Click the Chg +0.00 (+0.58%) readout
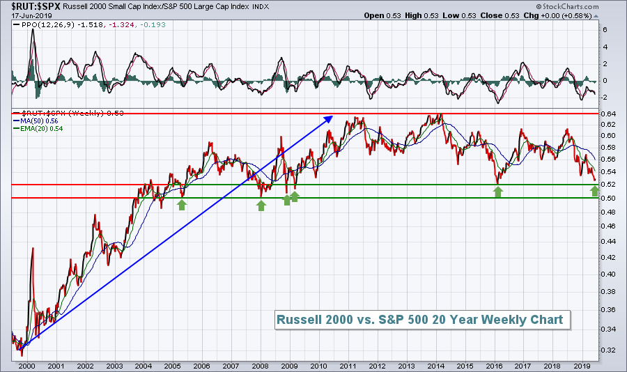This screenshot has height=372, width=627. [x=557, y=15]
